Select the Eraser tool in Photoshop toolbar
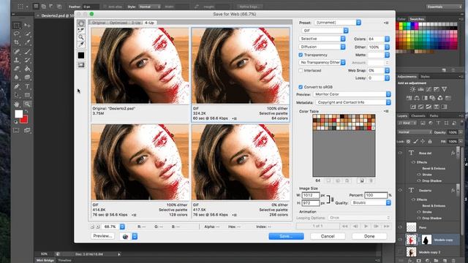 (x=17, y=69)
